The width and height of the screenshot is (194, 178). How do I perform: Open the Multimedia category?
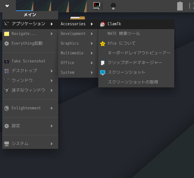78,53
